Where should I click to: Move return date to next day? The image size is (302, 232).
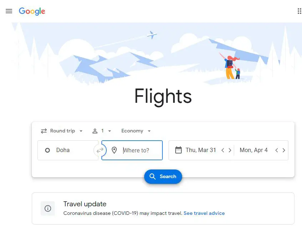284,150
